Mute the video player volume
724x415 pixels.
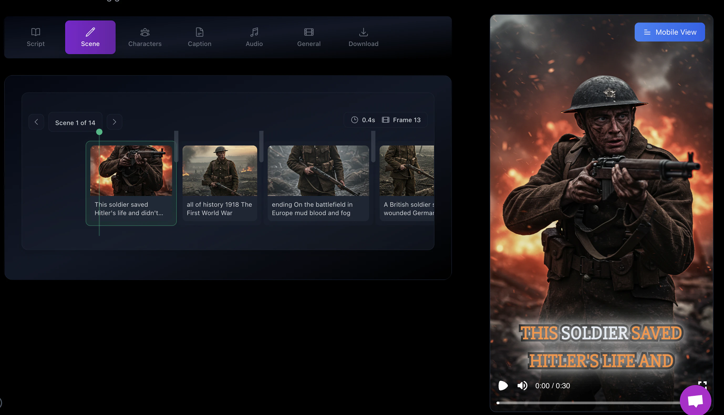[522, 385]
